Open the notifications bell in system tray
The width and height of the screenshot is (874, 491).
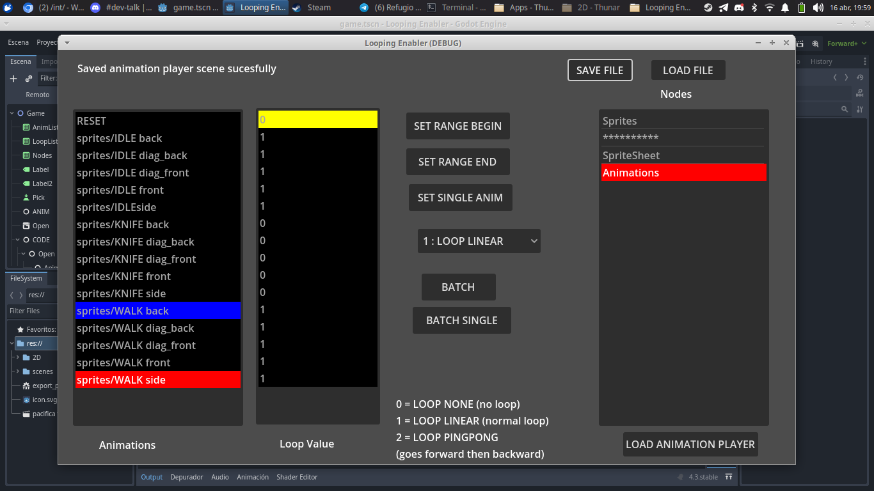pyautogui.click(x=784, y=8)
